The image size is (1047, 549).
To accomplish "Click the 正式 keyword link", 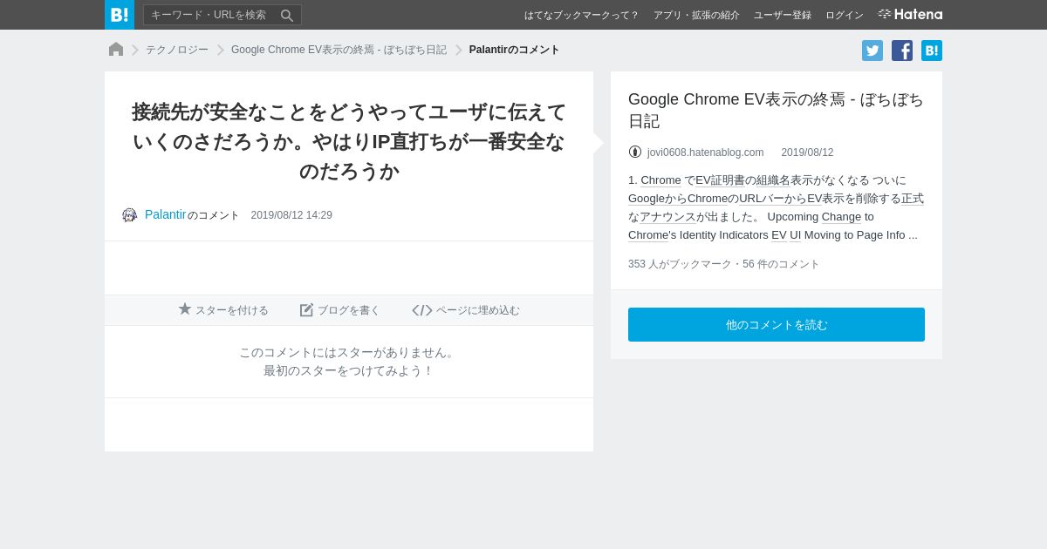I will (913, 199).
